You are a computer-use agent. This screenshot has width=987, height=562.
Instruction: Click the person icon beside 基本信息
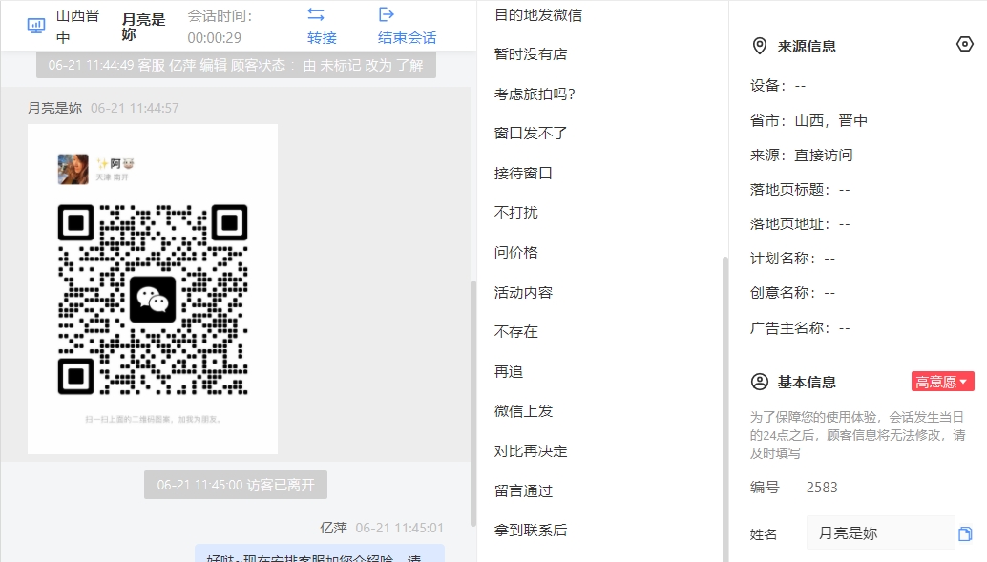(760, 382)
